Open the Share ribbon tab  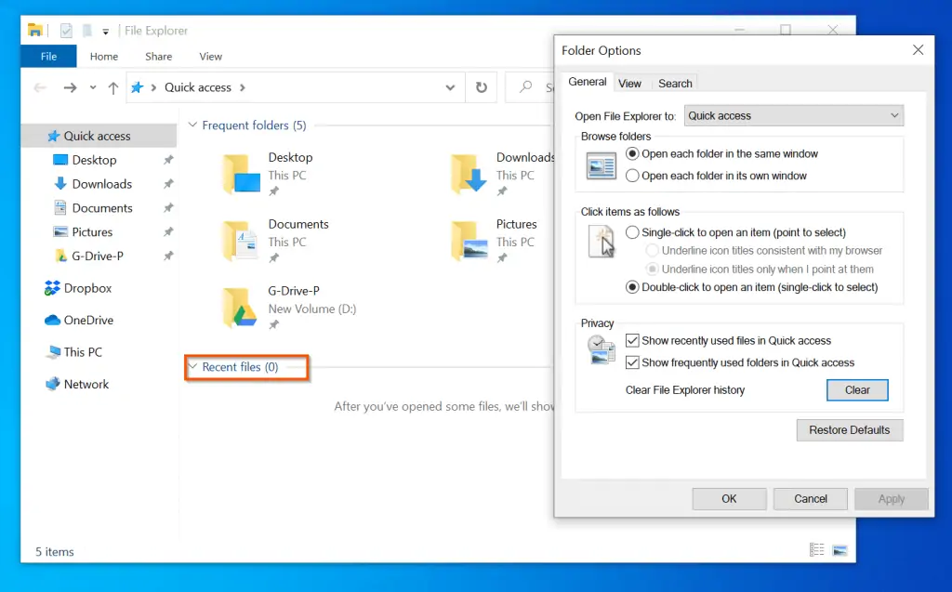(158, 56)
